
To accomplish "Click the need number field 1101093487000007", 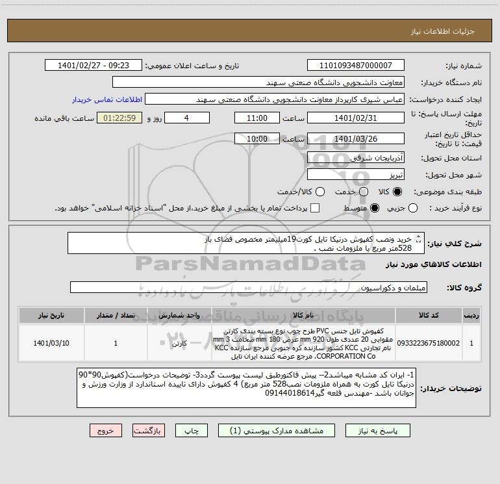I will [x=356, y=65].
